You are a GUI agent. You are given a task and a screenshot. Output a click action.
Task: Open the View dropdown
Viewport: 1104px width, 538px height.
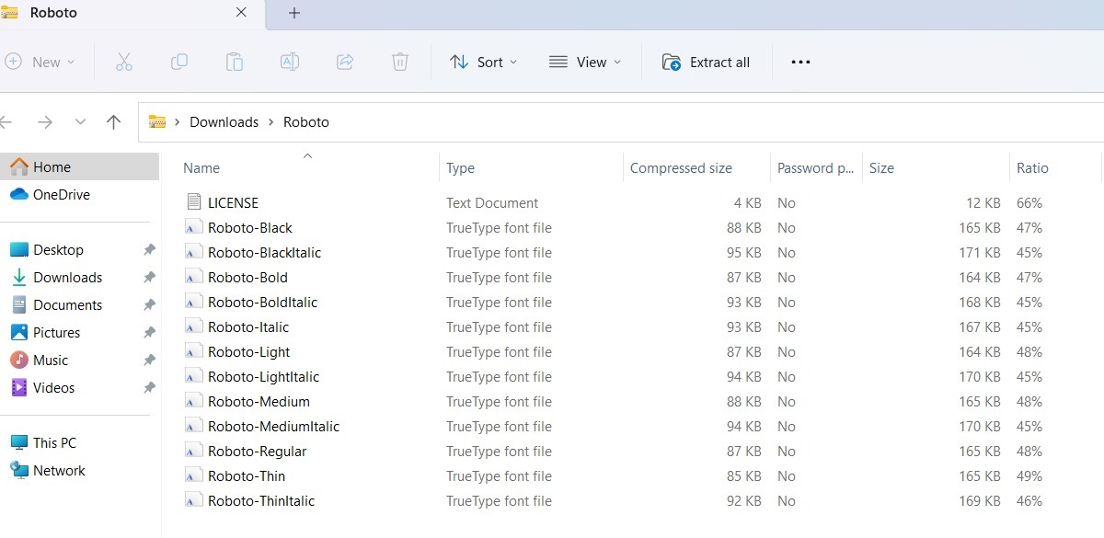coord(585,62)
